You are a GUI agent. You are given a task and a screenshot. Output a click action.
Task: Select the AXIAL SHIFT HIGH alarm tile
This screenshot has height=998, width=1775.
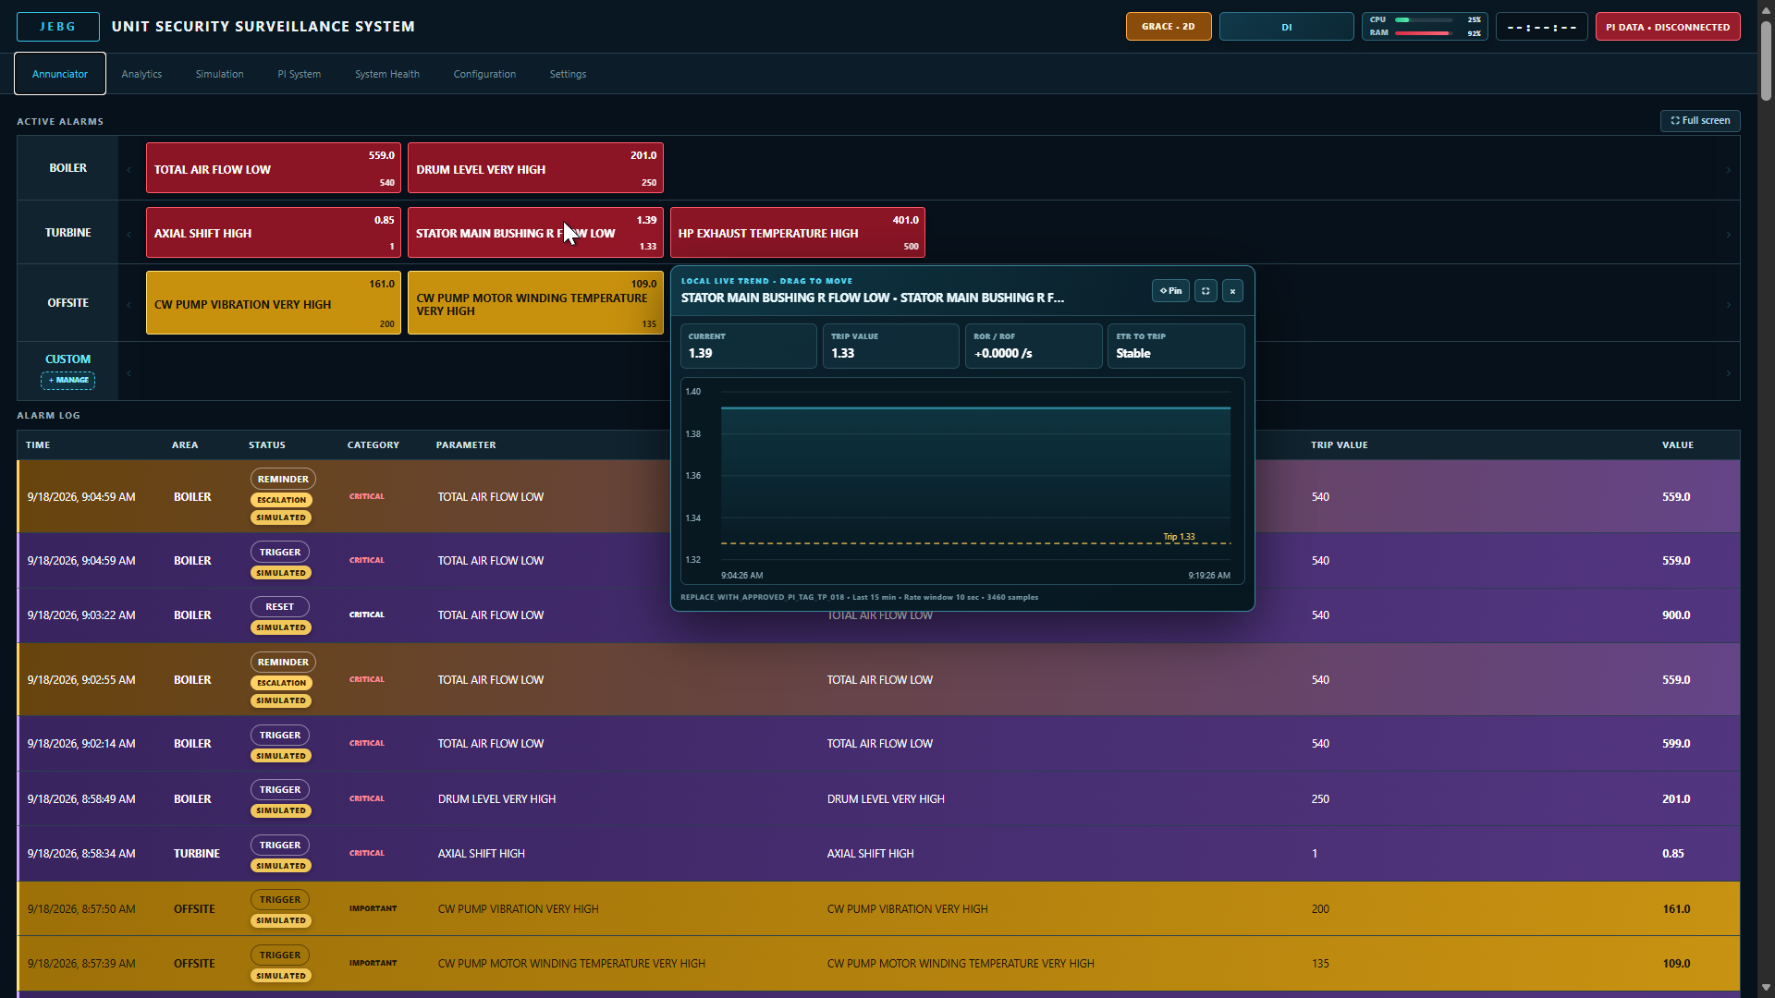[274, 233]
